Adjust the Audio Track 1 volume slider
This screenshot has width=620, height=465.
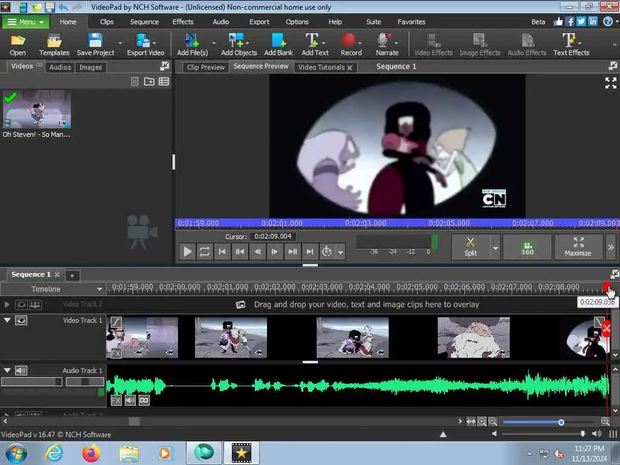pos(31,381)
